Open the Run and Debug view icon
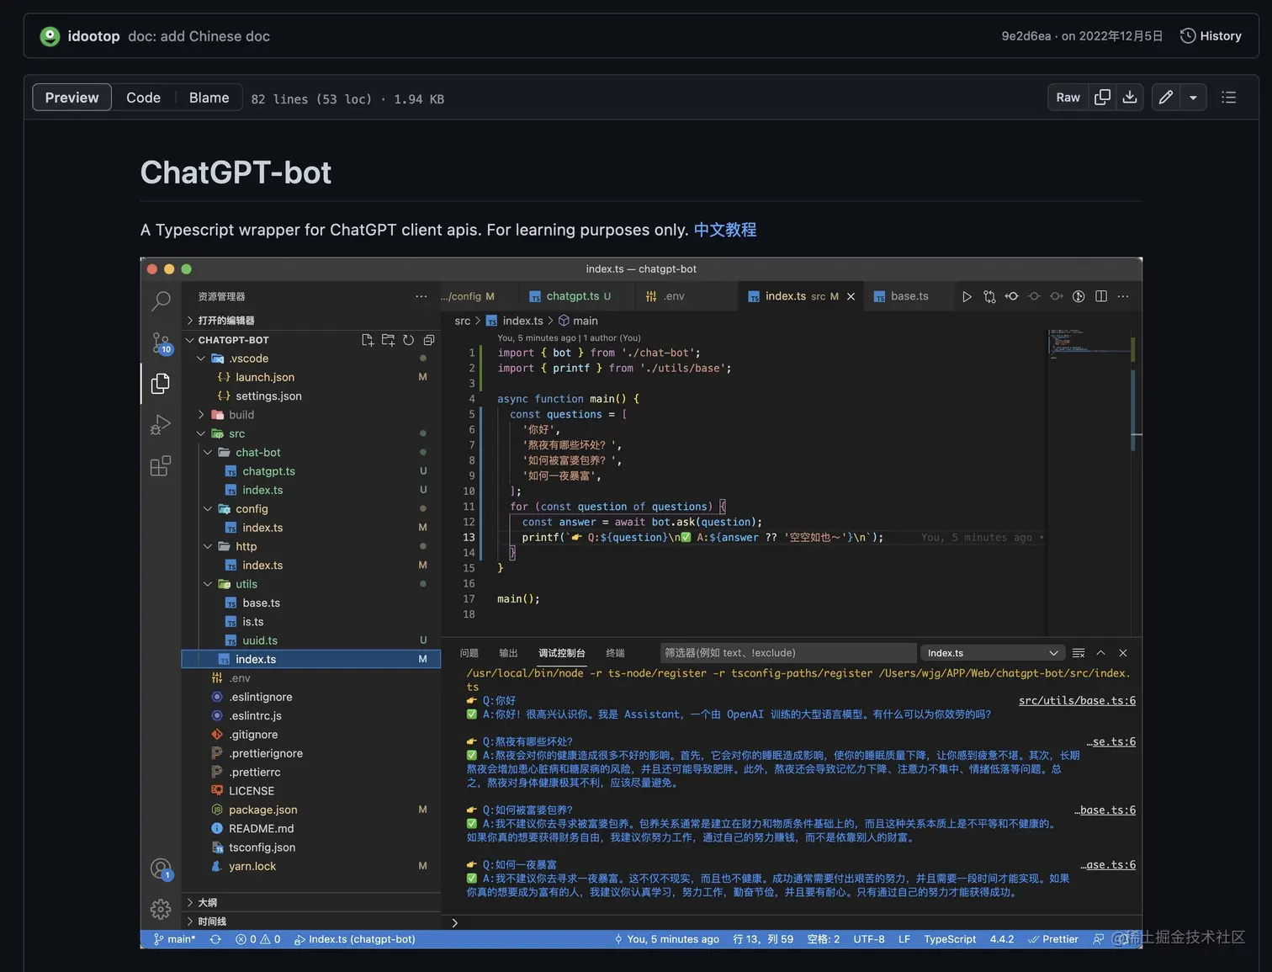Image resolution: width=1272 pixels, height=972 pixels. 161,425
